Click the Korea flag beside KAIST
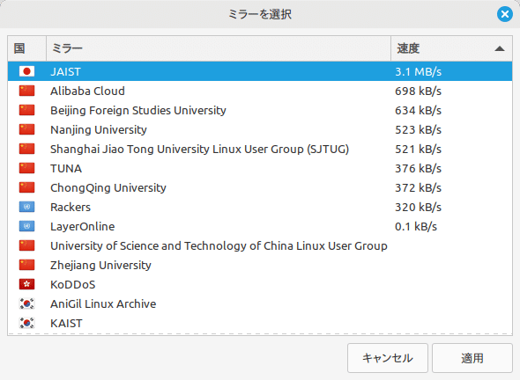 click(x=26, y=323)
